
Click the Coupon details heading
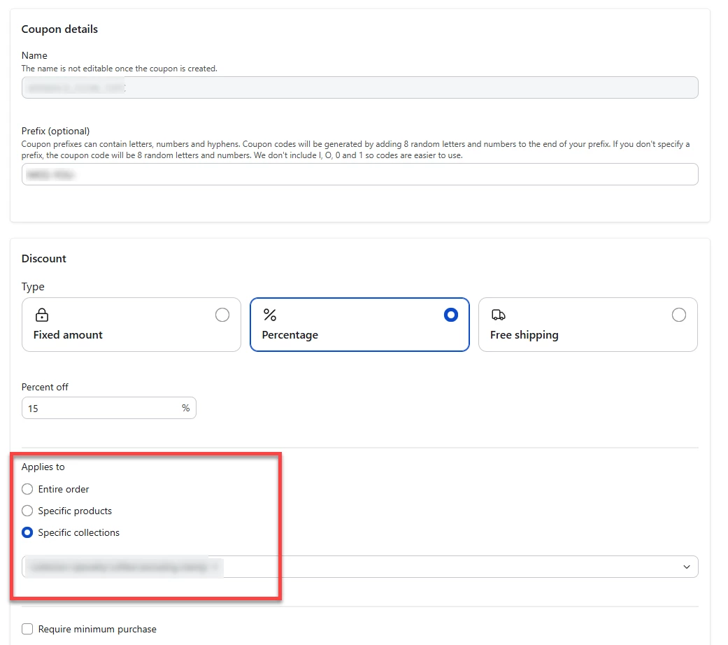(59, 29)
